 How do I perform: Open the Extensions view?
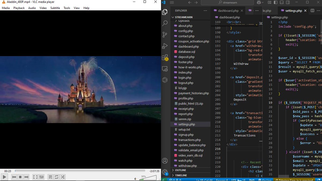165,57
